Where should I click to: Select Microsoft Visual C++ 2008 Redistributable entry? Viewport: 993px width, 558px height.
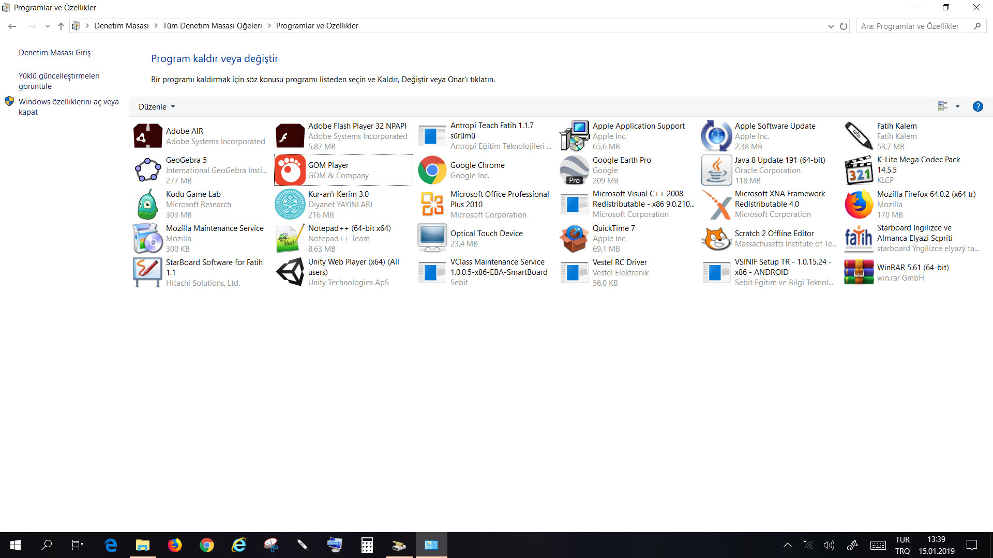(628, 205)
